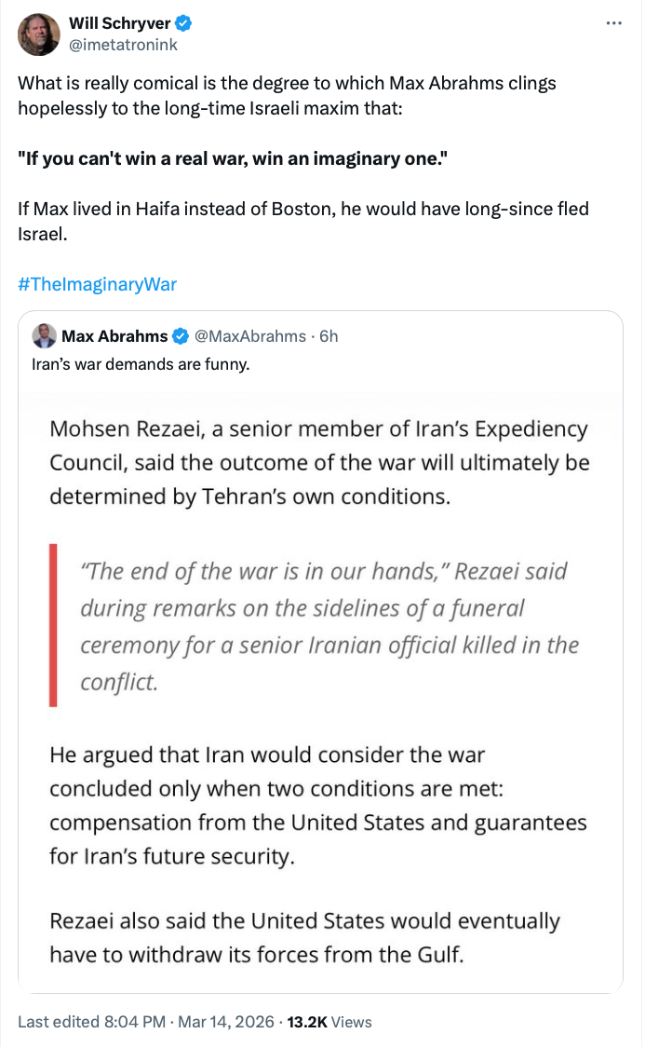The width and height of the screenshot is (645, 1047).
Task: Click Max Abrahms' small profile avatar
Action: tap(44, 336)
